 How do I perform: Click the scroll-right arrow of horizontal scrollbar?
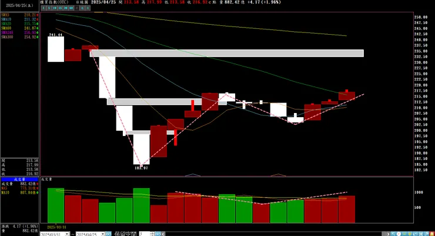click(388, 234)
